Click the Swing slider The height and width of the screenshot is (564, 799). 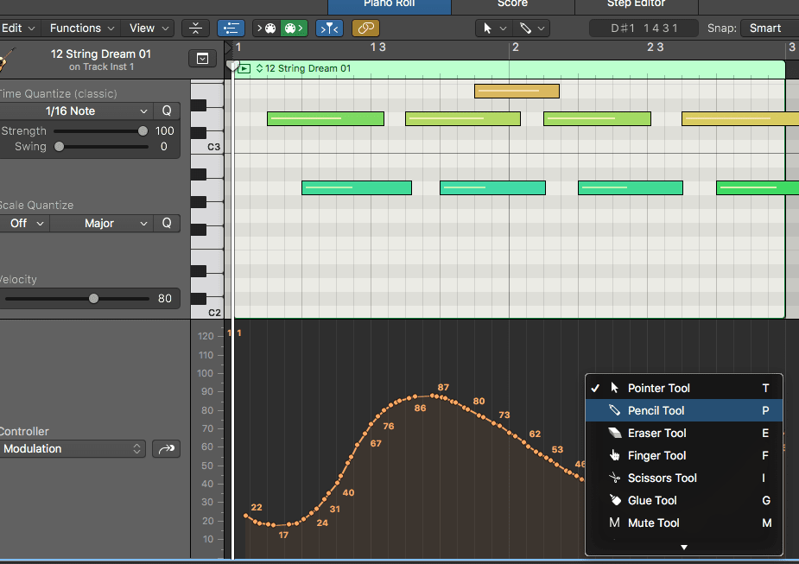point(100,147)
